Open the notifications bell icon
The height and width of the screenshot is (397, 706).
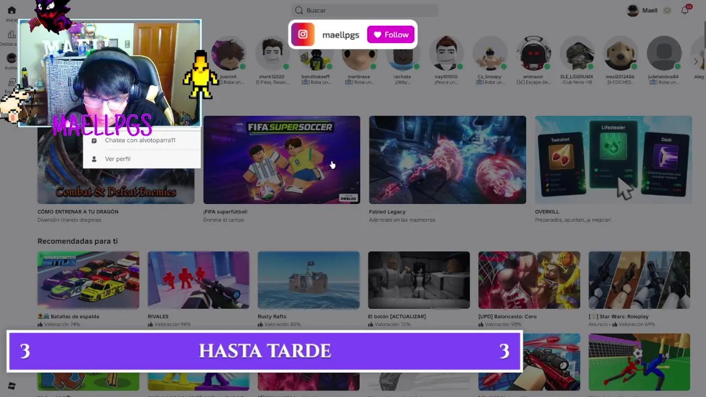point(685,10)
